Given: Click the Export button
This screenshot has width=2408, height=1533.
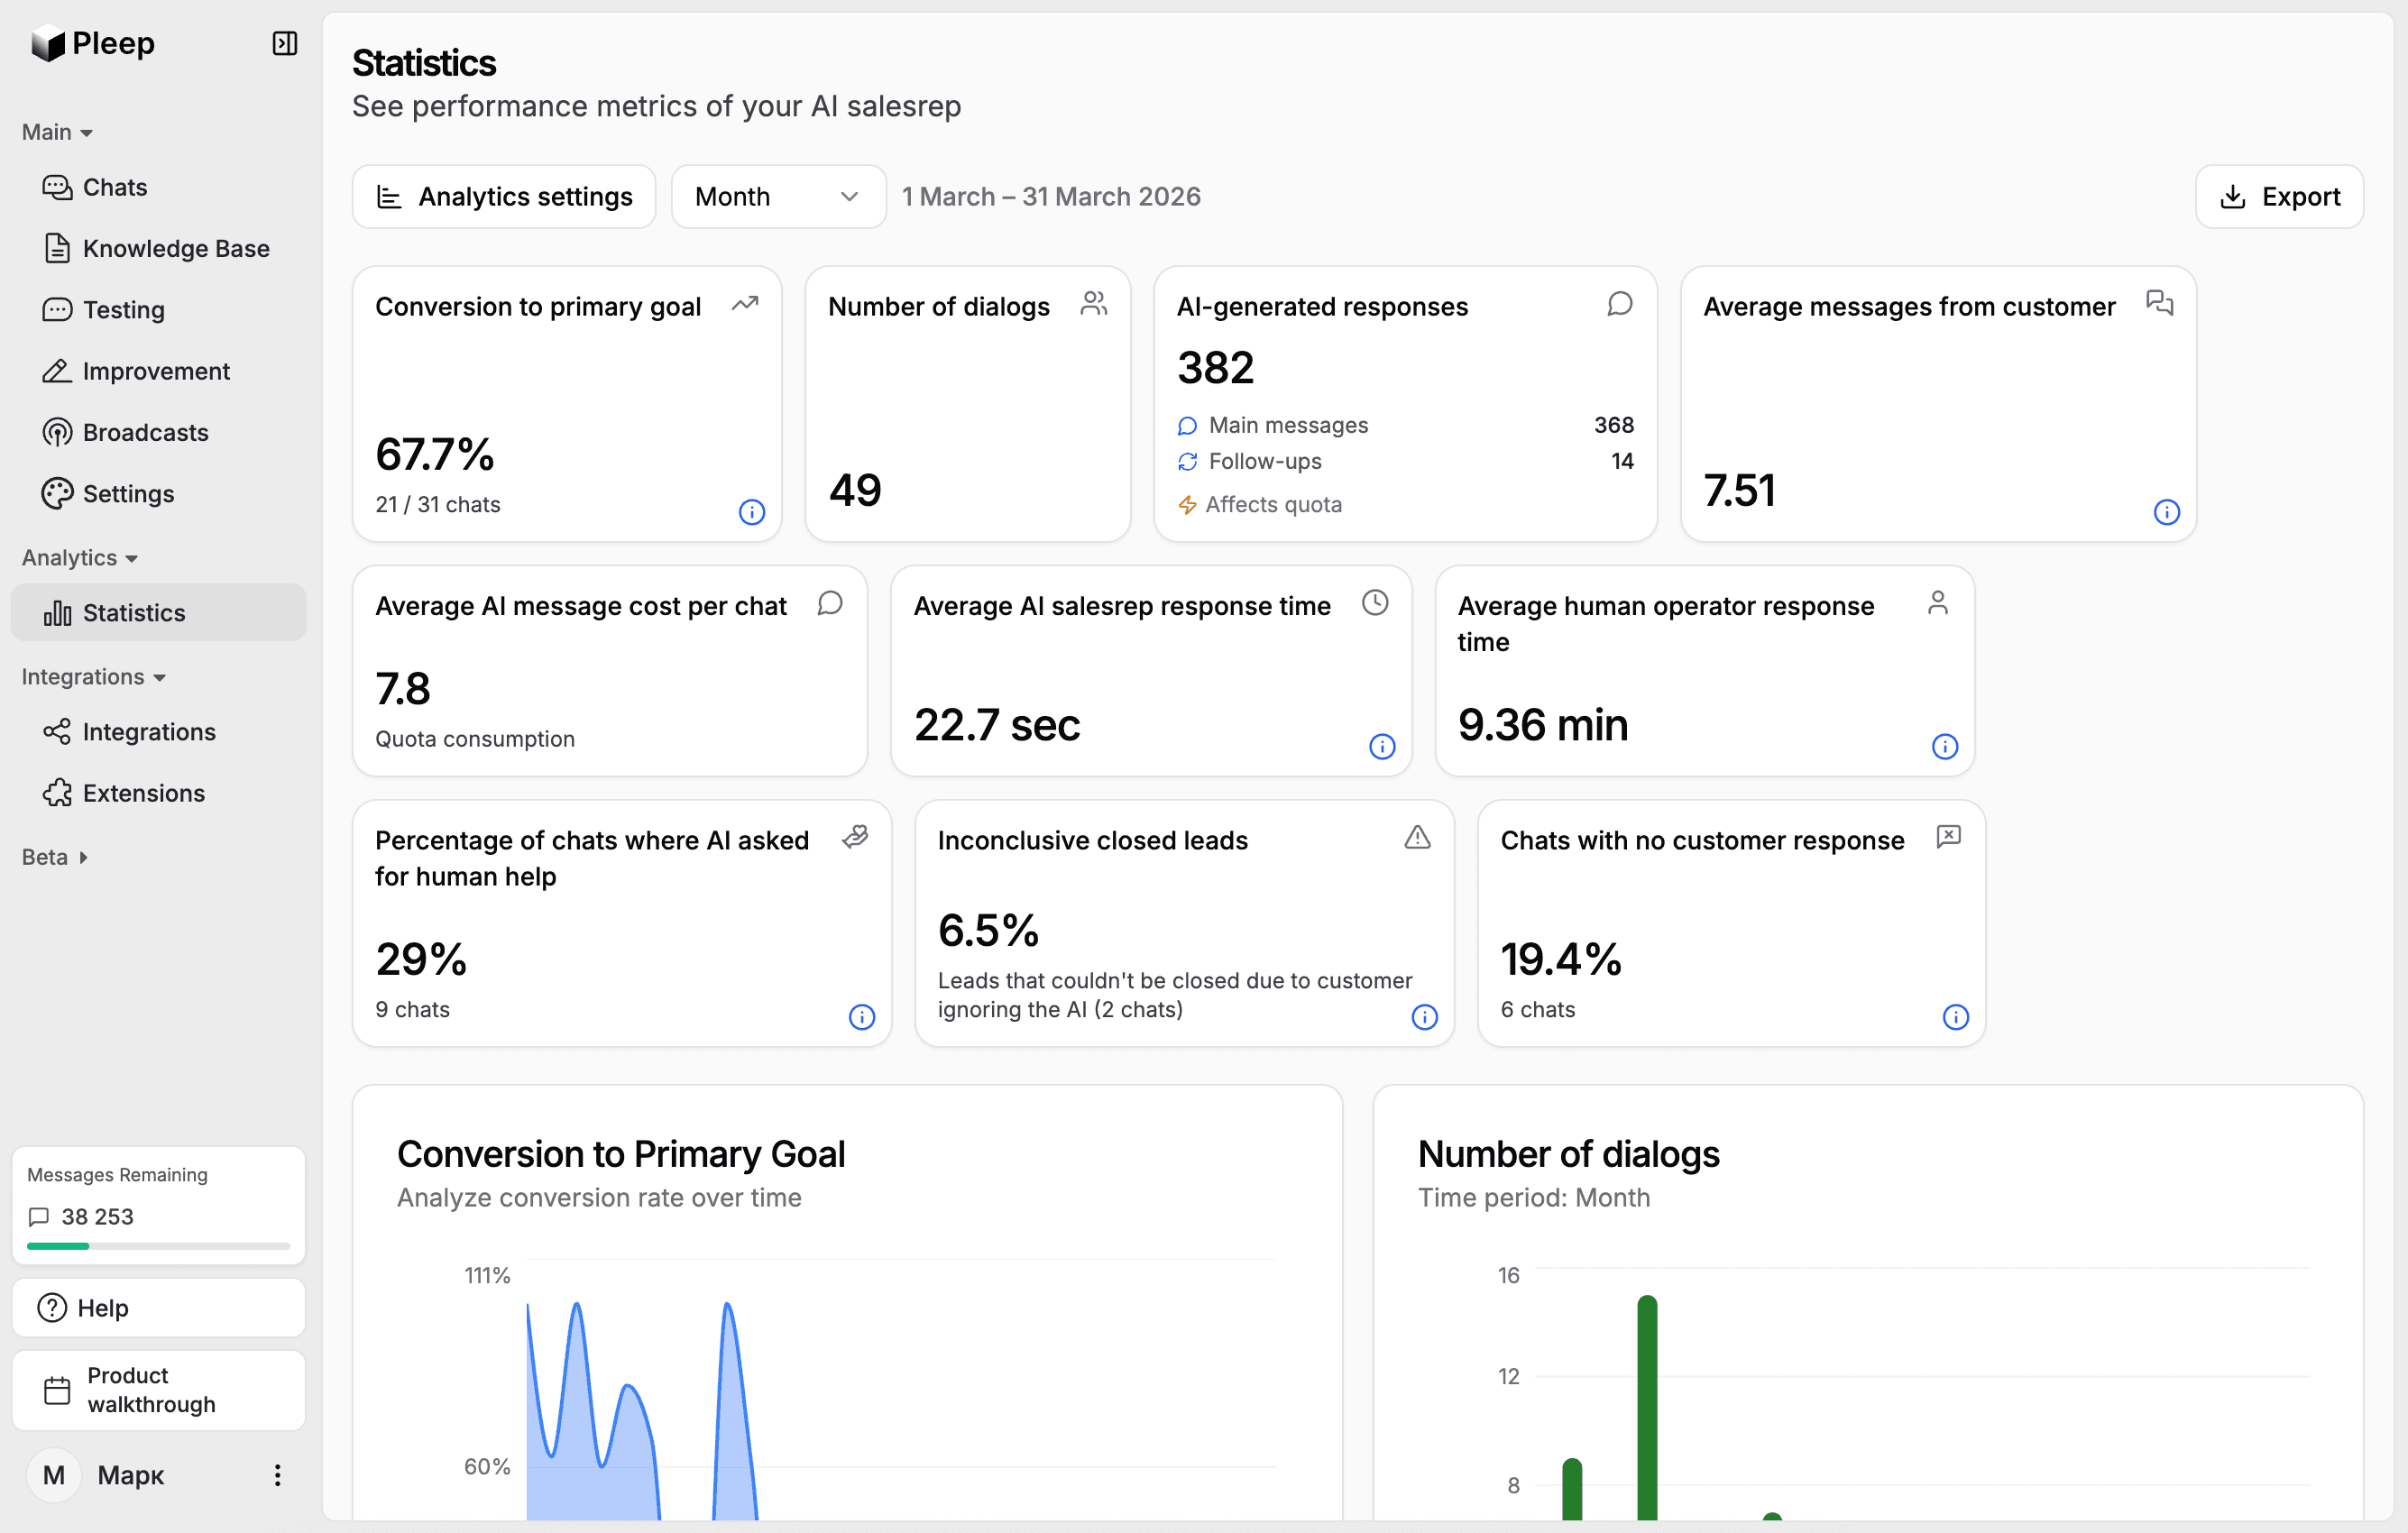Looking at the screenshot, I should tap(2279, 196).
